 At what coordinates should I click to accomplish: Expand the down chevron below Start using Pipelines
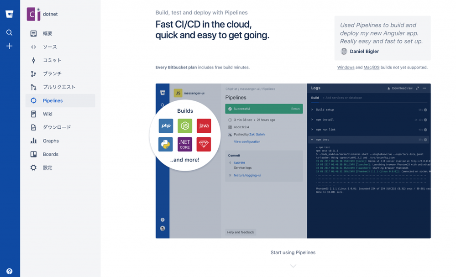(293, 266)
